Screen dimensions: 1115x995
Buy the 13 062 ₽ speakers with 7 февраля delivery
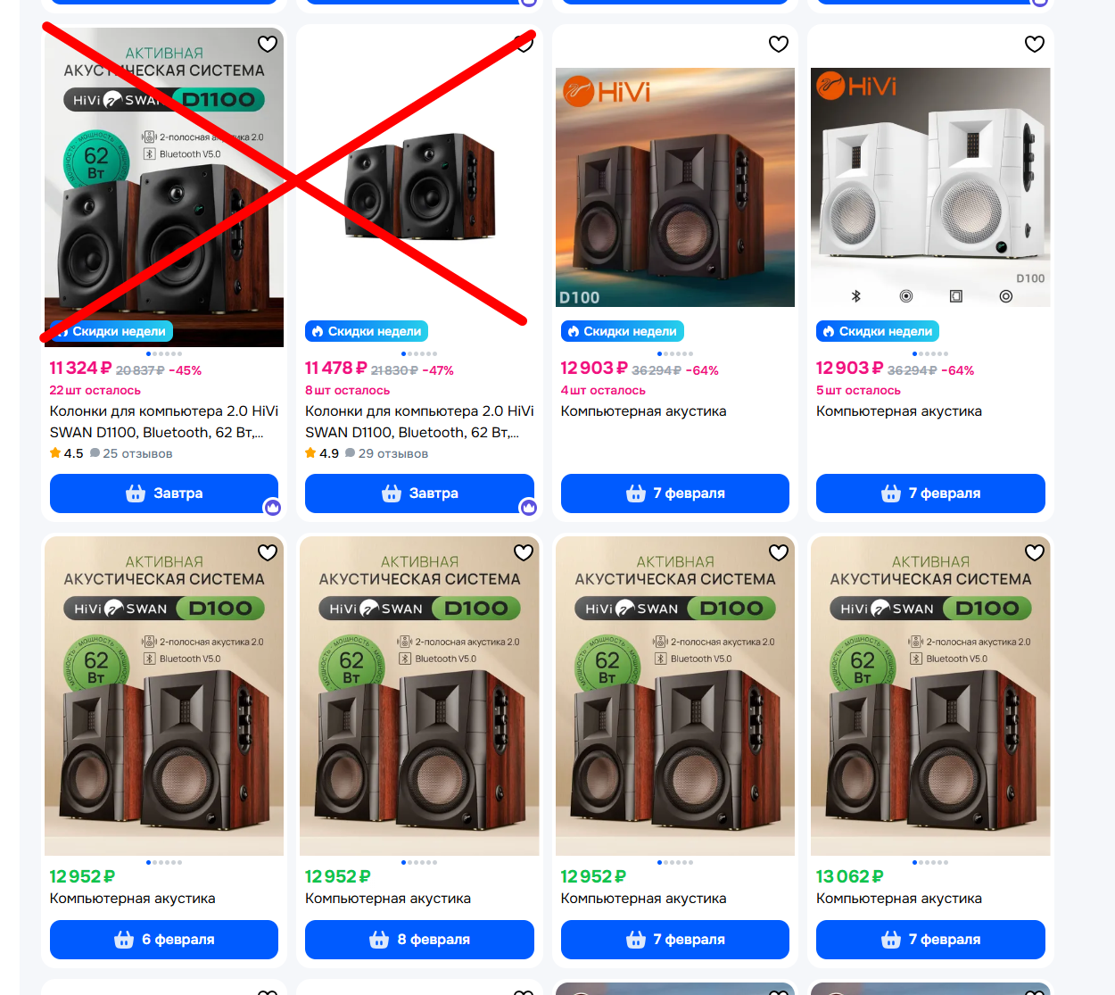pos(930,940)
